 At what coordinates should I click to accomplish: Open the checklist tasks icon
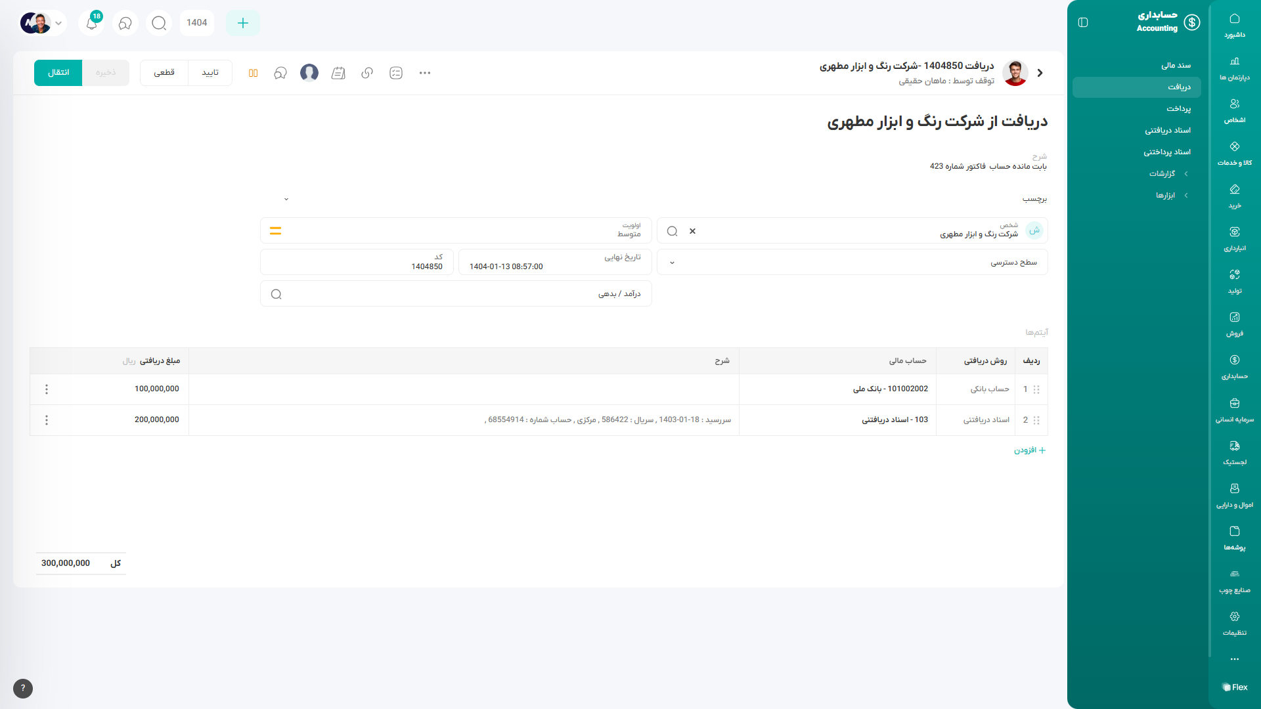coord(396,73)
